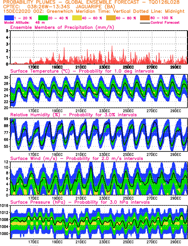188x246 pixels.
Task: Click the 21DEC label under pressure chart
Action: coord(81,242)
